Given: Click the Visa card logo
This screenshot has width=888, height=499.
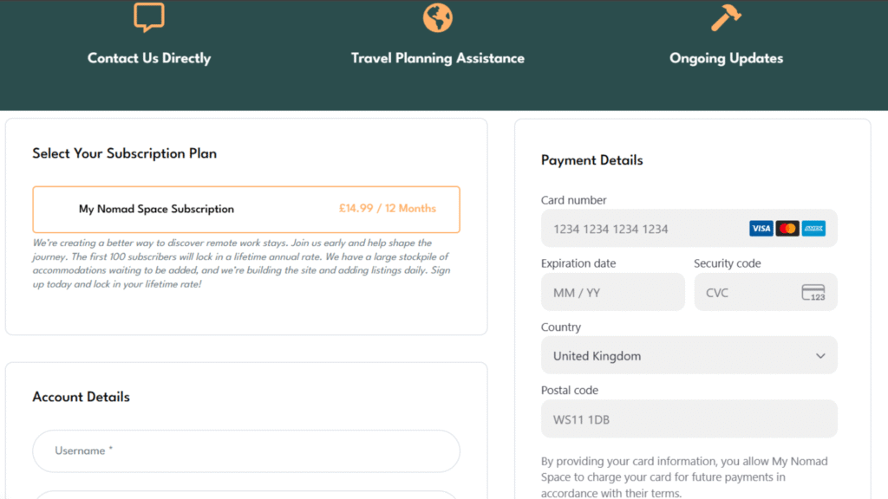Looking at the screenshot, I should pos(761,229).
